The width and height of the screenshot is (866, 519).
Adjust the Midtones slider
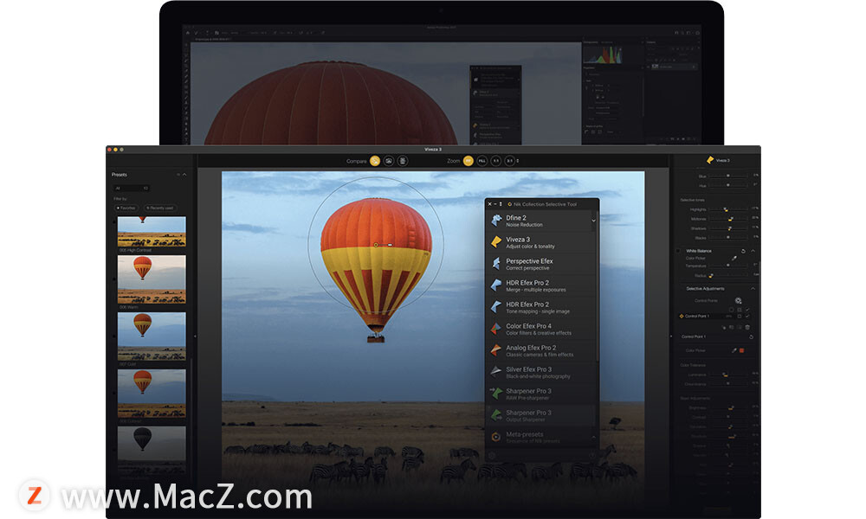728,219
